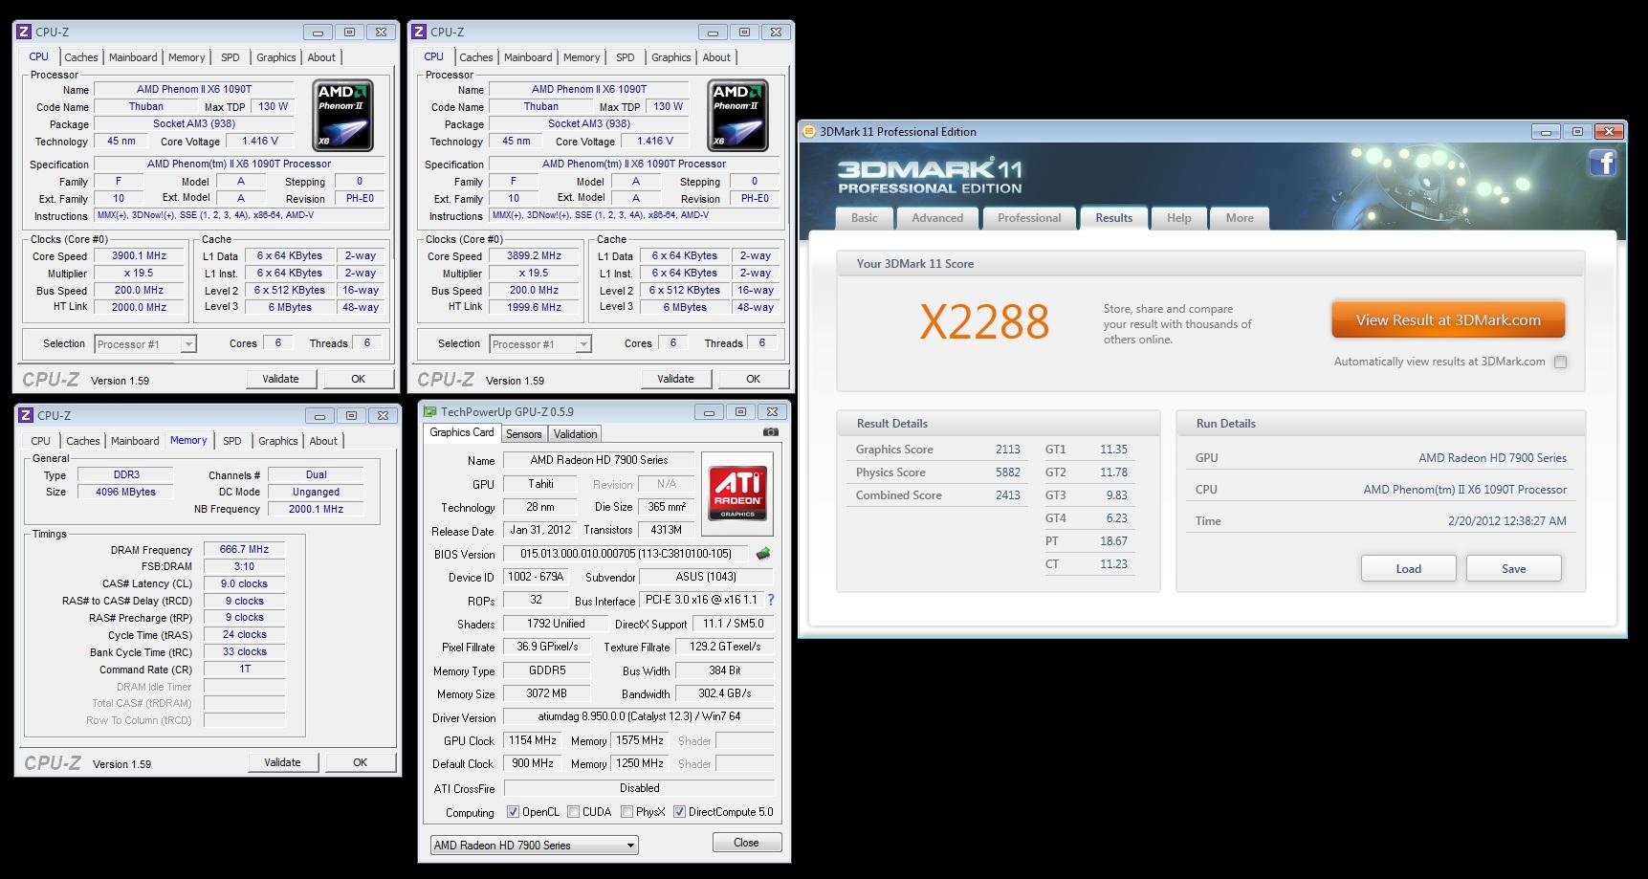
Task: Click the Close button in GPU-Z
Action: [747, 843]
